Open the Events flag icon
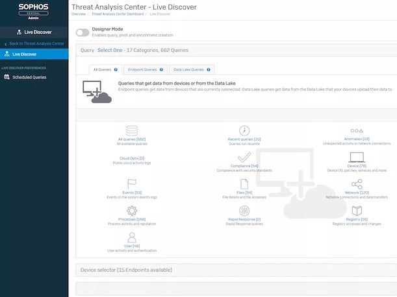 click(x=132, y=184)
